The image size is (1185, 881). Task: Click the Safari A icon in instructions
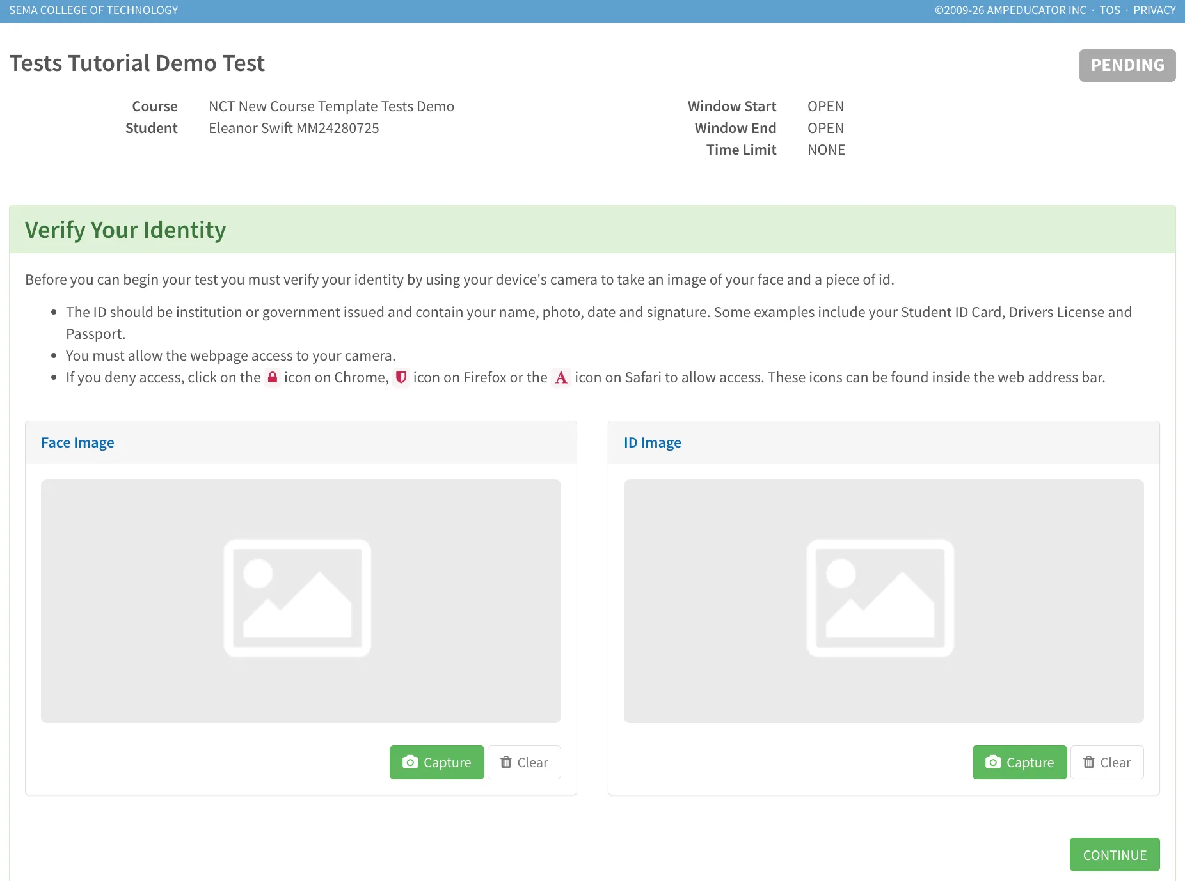point(561,377)
